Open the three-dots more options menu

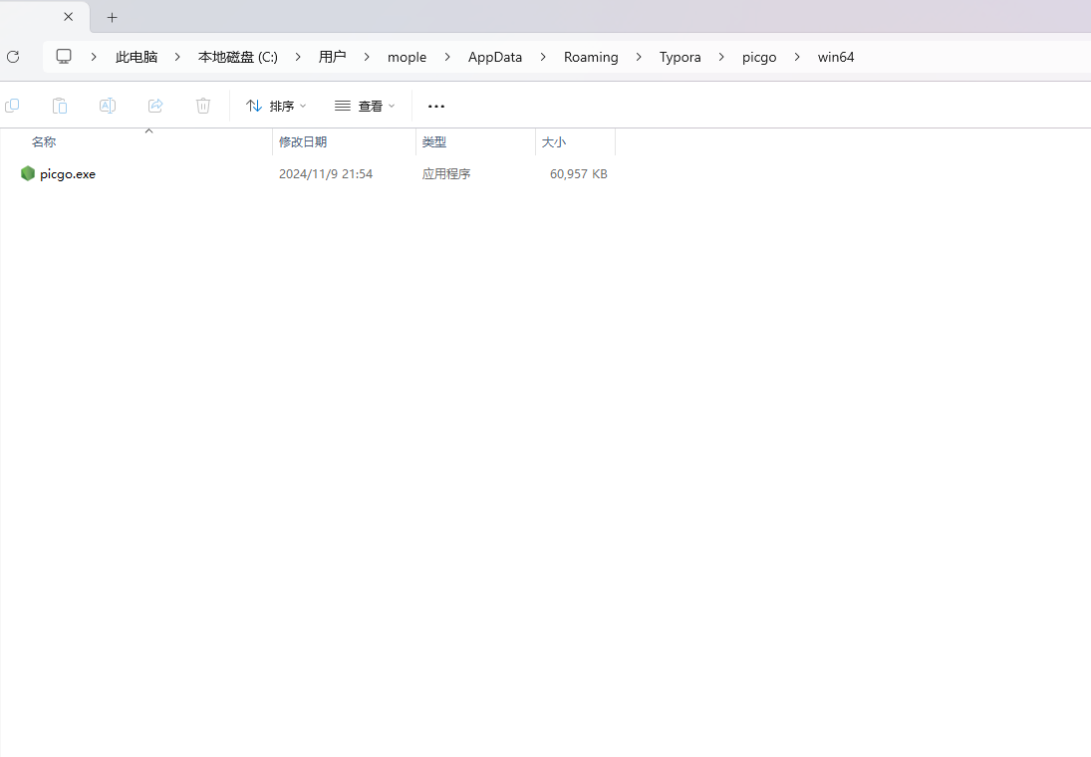click(436, 106)
